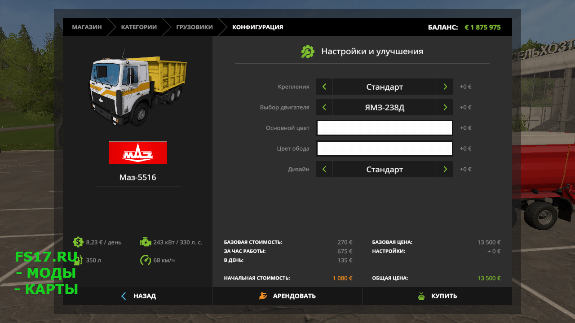Viewport: 575px width, 323px height.
Task: Go to КАТЕГОРИИ breadcrumb
Action: [139, 27]
